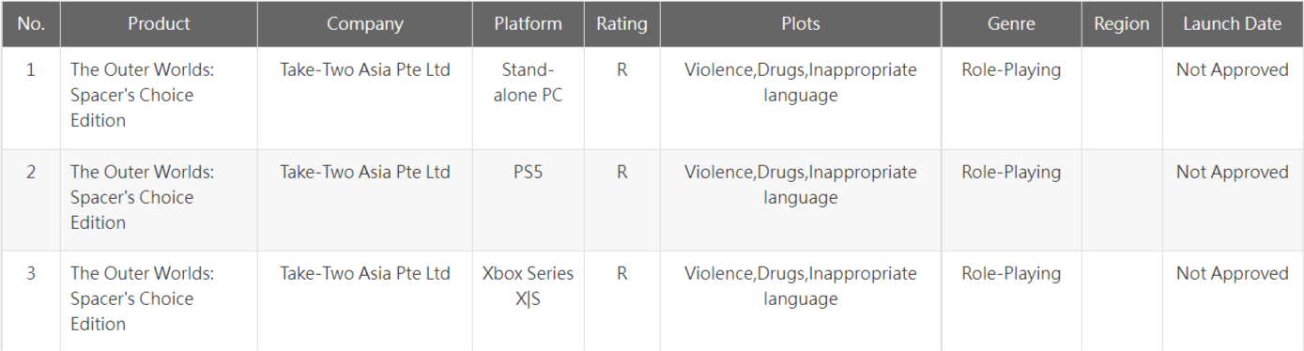Click the R rating in row 2
Screen dimensions: 1304x351
(621, 172)
